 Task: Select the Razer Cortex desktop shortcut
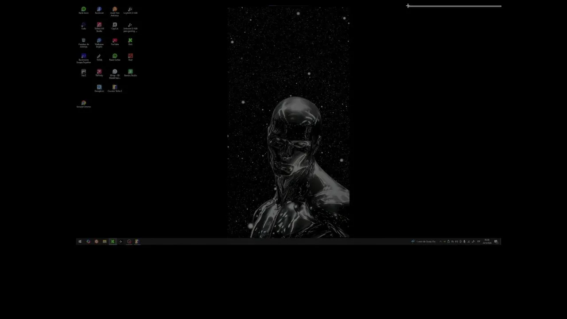coord(115,57)
